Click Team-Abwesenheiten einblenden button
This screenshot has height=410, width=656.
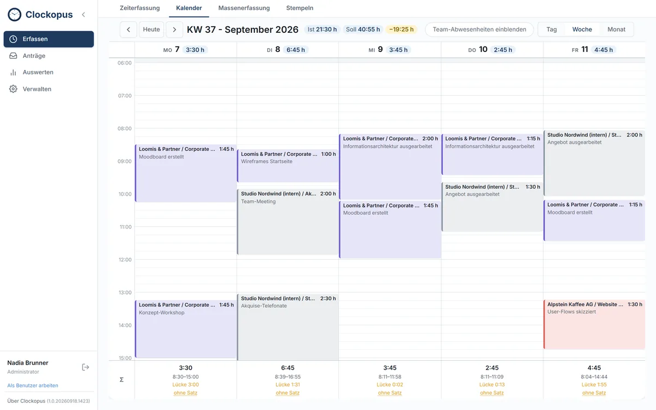click(x=479, y=30)
